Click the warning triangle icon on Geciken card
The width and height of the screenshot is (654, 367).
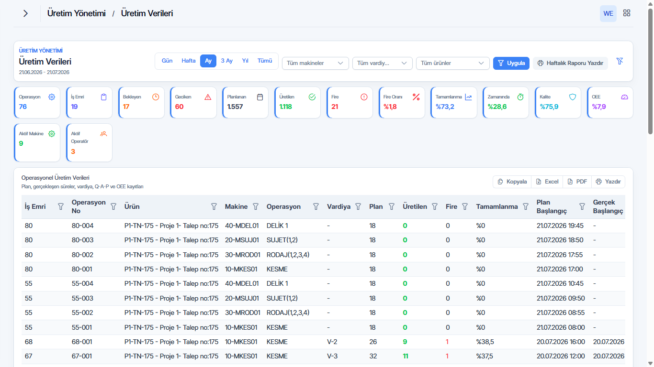[208, 97]
